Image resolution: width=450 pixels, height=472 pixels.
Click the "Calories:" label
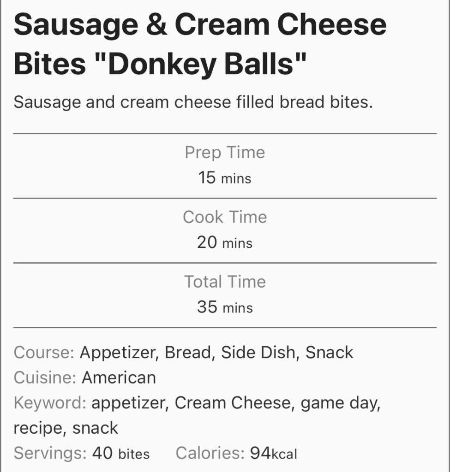click(210, 454)
